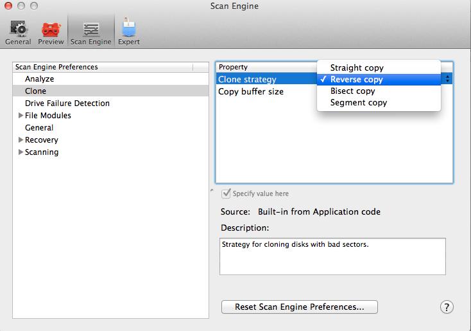Viewport: 471px width, 331px height.
Task: Select the checked Reverse copy option
Action: [x=356, y=79]
